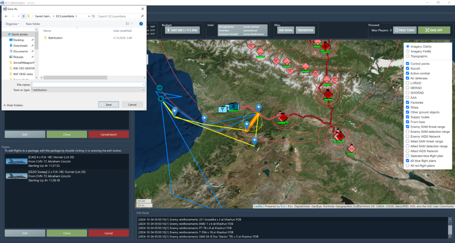The image size is (455, 243).
Task: Click the chevron after DCS.openbeta in breadcrumb
Action: 76,16
